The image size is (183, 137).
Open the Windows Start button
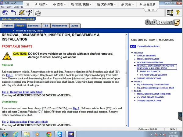(5, 134)
